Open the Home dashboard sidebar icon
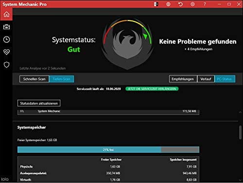The height and width of the screenshot is (183, 243). (6, 14)
